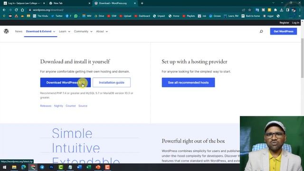Image resolution: width=304 pixels, height=171 pixels.
Task: Open the Counter link
Action: coord(71,106)
